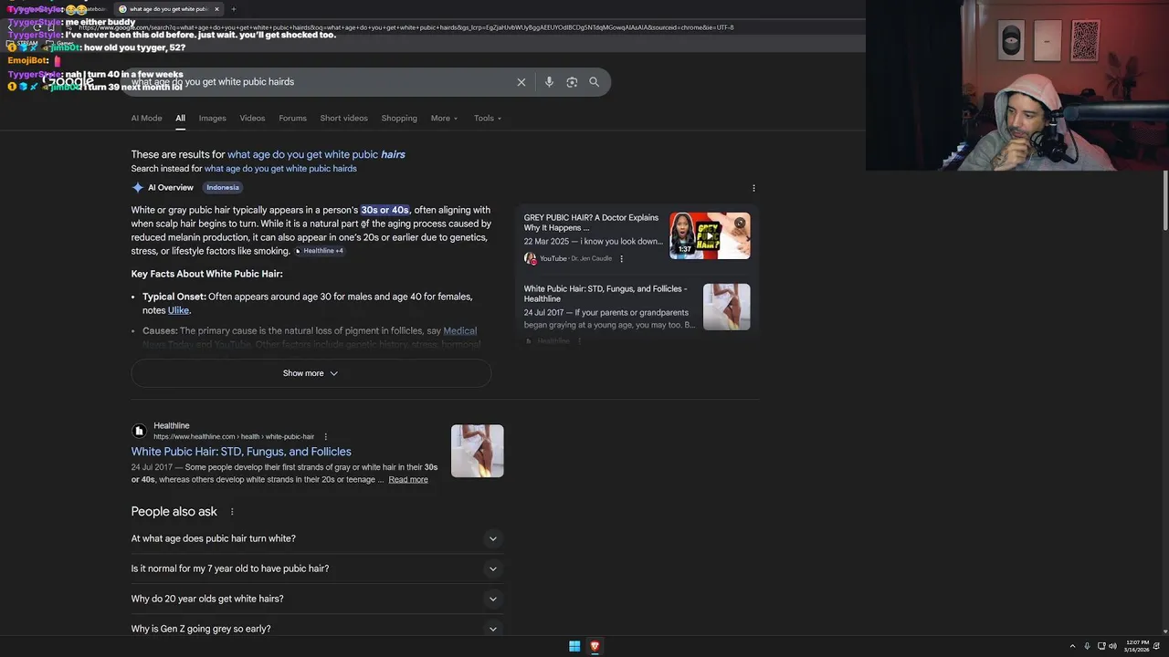Viewport: 1169px width, 657px height.
Task: Click the Healthline site URL breadcrumb
Action: [x=234, y=437]
